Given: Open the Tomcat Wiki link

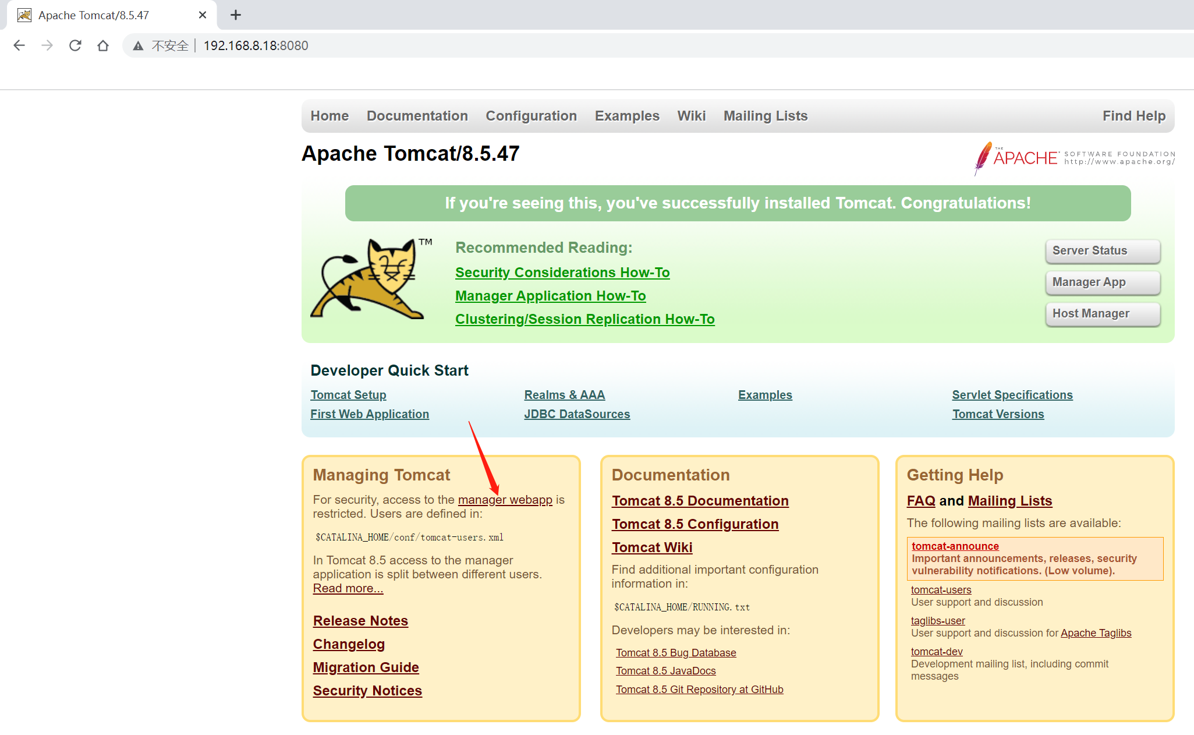Looking at the screenshot, I should [x=651, y=547].
